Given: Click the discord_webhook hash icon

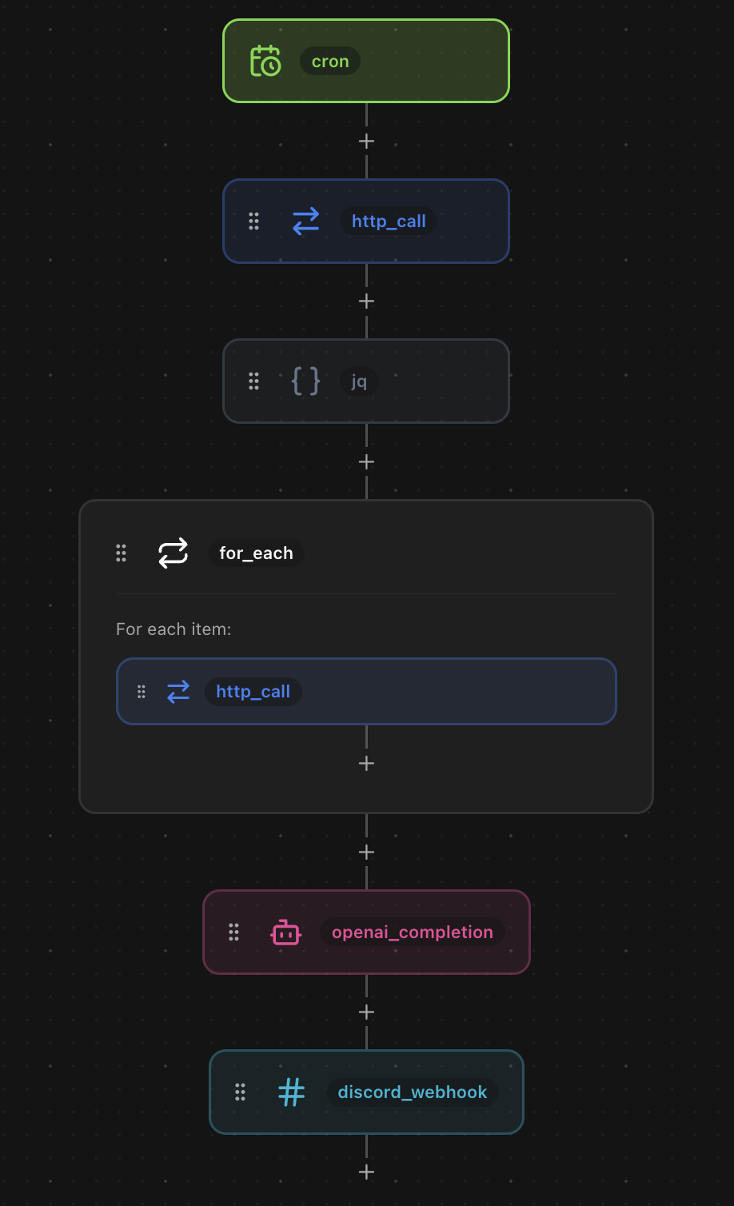Looking at the screenshot, I should coord(292,1092).
